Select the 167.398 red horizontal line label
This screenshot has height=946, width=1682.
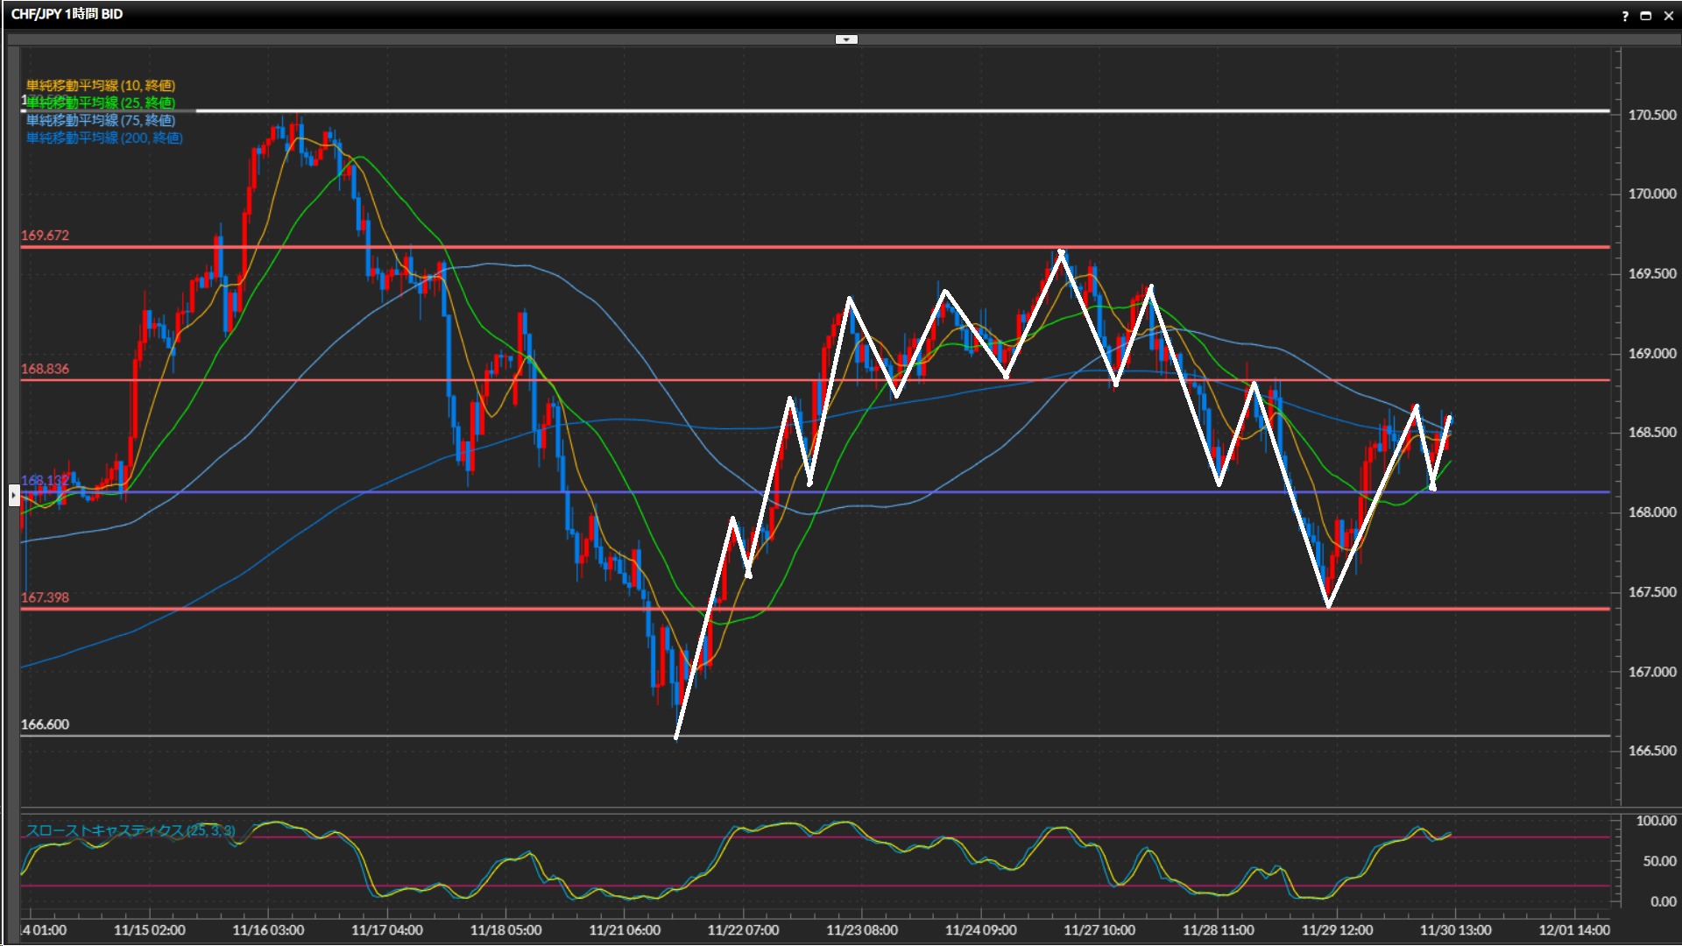point(45,597)
